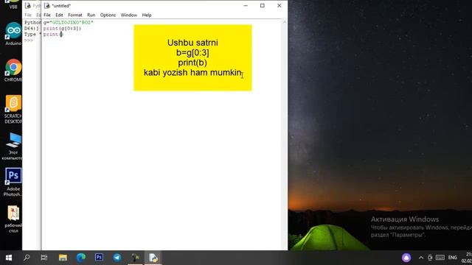This screenshot has width=472, height=265.
Task: Open Task View on the taskbar
Action: pos(44,258)
